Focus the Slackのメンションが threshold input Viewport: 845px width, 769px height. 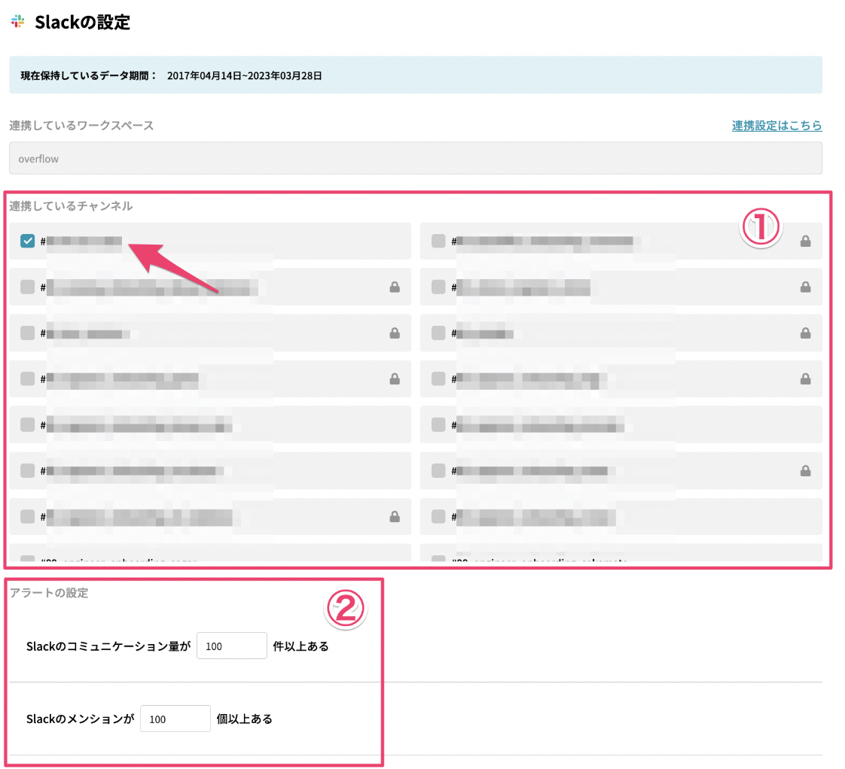pyautogui.click(x=175, y=719)
